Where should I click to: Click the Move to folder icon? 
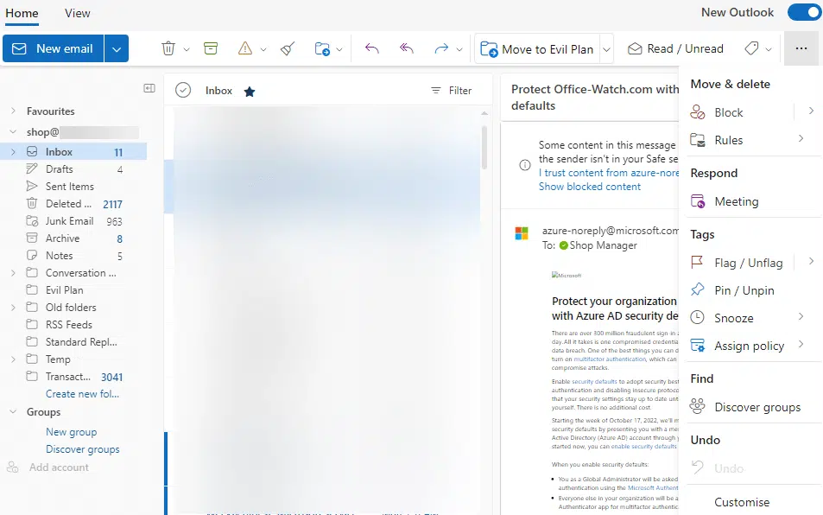(322, 49)
